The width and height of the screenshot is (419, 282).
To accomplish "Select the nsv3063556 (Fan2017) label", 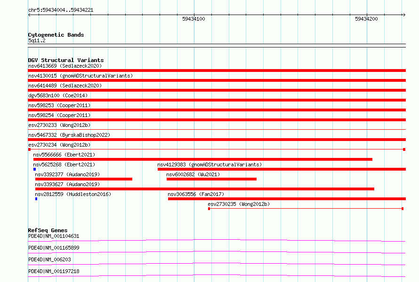I will 196,194.
